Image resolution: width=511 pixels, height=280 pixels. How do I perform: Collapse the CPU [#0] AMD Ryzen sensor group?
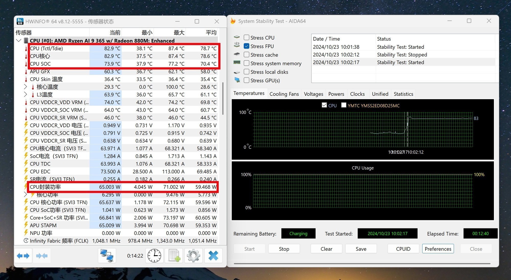(x=18, y=40)
